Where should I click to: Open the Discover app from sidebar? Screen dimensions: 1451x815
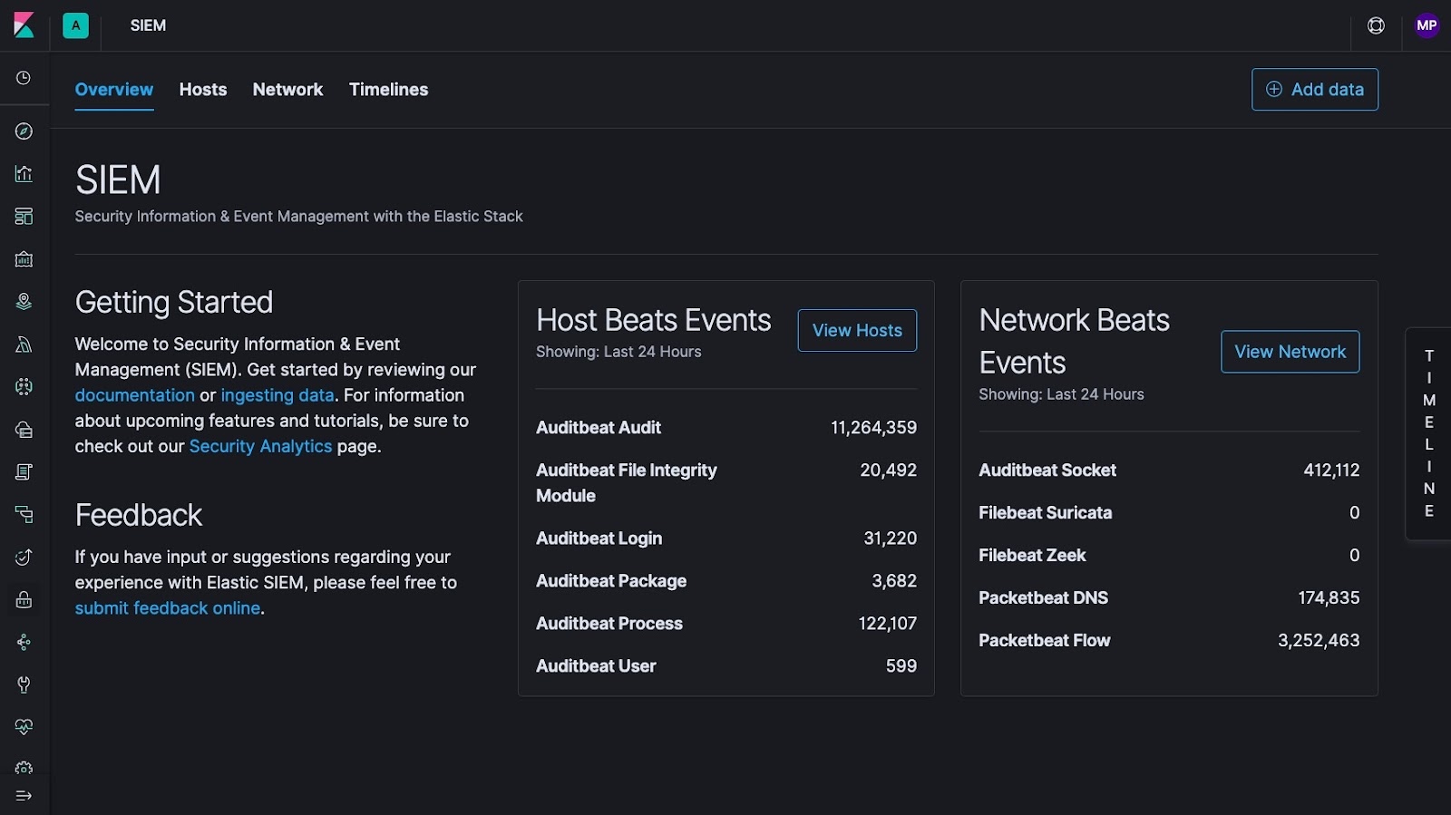pyautogui.click(x=24, y=131)
